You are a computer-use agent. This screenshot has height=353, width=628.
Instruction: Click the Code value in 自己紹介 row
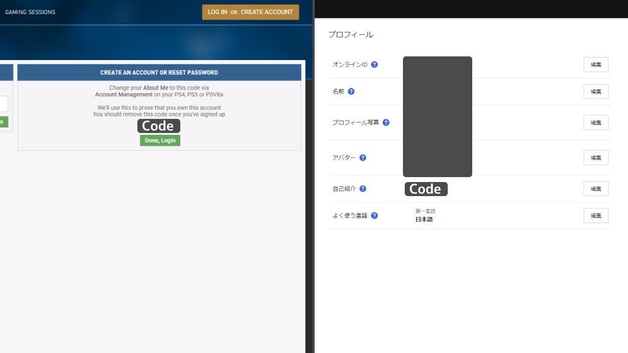(x=426, y=189)
